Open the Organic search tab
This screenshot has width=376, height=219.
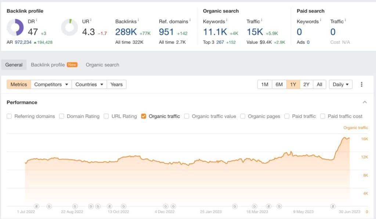pos(102,65)
